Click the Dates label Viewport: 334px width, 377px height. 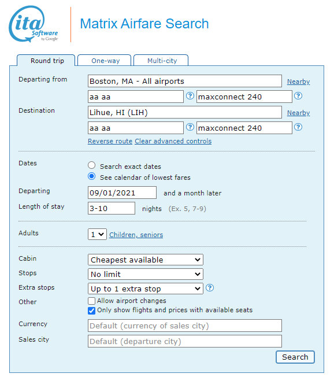pyautogui.click(x=28, y=163)
